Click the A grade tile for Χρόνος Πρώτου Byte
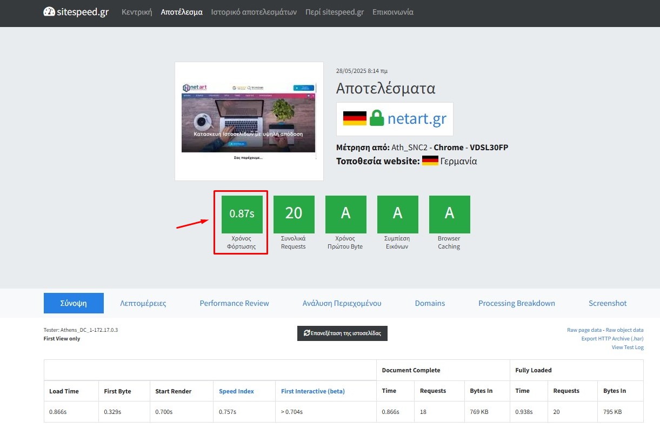 point(345,214)
